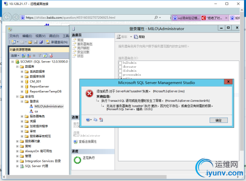Click the Refresh icon in Object Explorer toolbar
Image resolution: width=246 pixels, height=181 pixels.
pyautogui.click(x=45, y=56)
